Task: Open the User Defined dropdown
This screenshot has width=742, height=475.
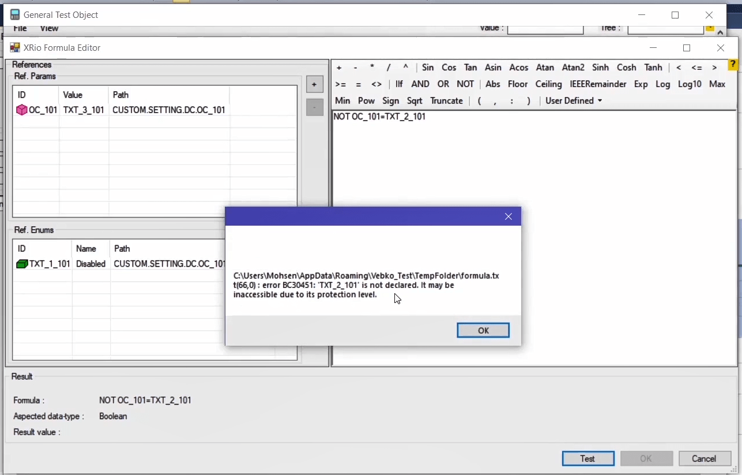Action: pos(574,100)
